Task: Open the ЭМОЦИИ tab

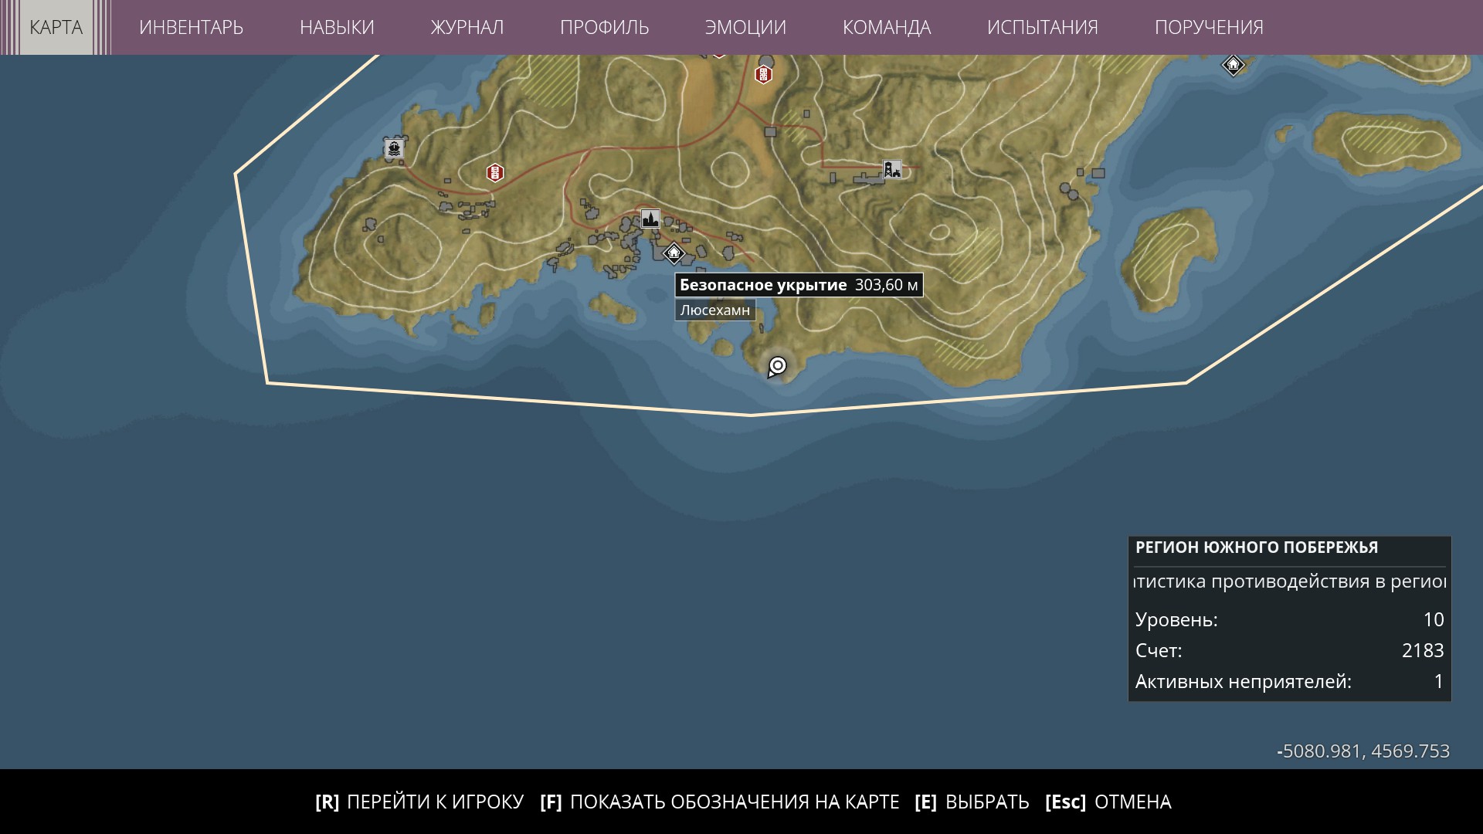Action: pos(745,27)
